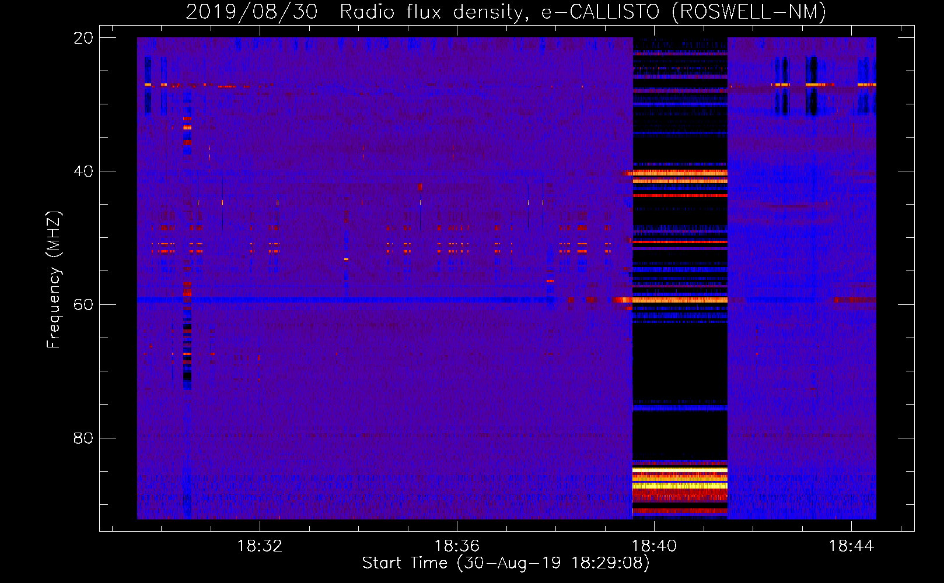
Task: Click the 18:32 time tick label
Action: click(259, 546)
